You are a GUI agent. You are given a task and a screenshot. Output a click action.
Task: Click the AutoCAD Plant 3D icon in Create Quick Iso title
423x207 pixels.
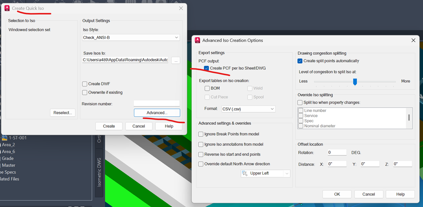click(x=7, y=8)
